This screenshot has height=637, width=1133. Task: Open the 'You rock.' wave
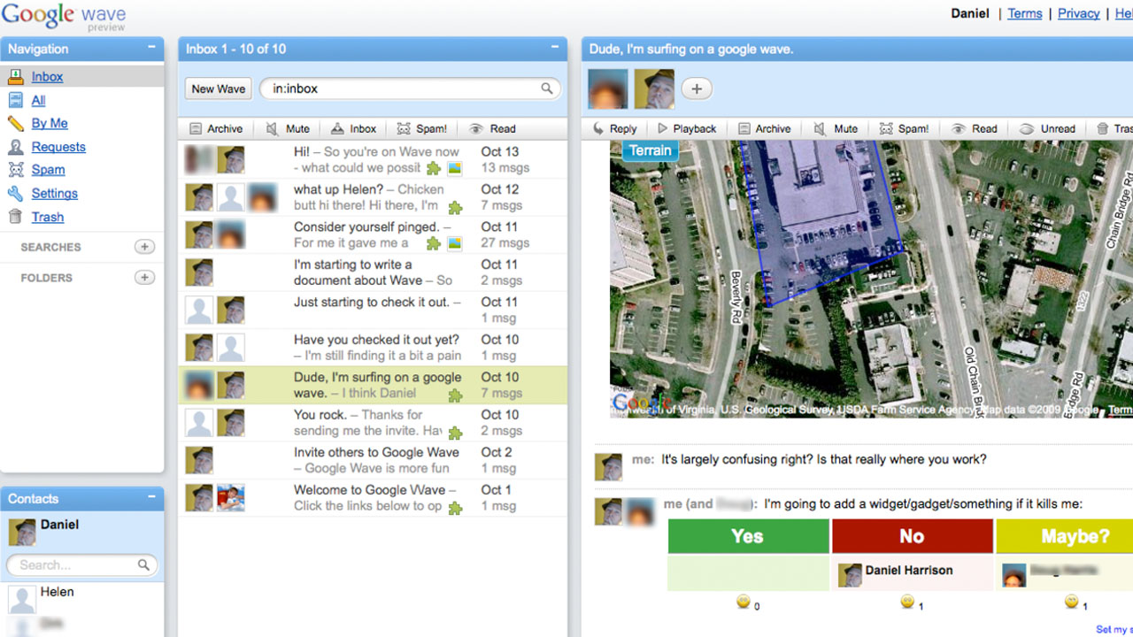pos(373,423)
